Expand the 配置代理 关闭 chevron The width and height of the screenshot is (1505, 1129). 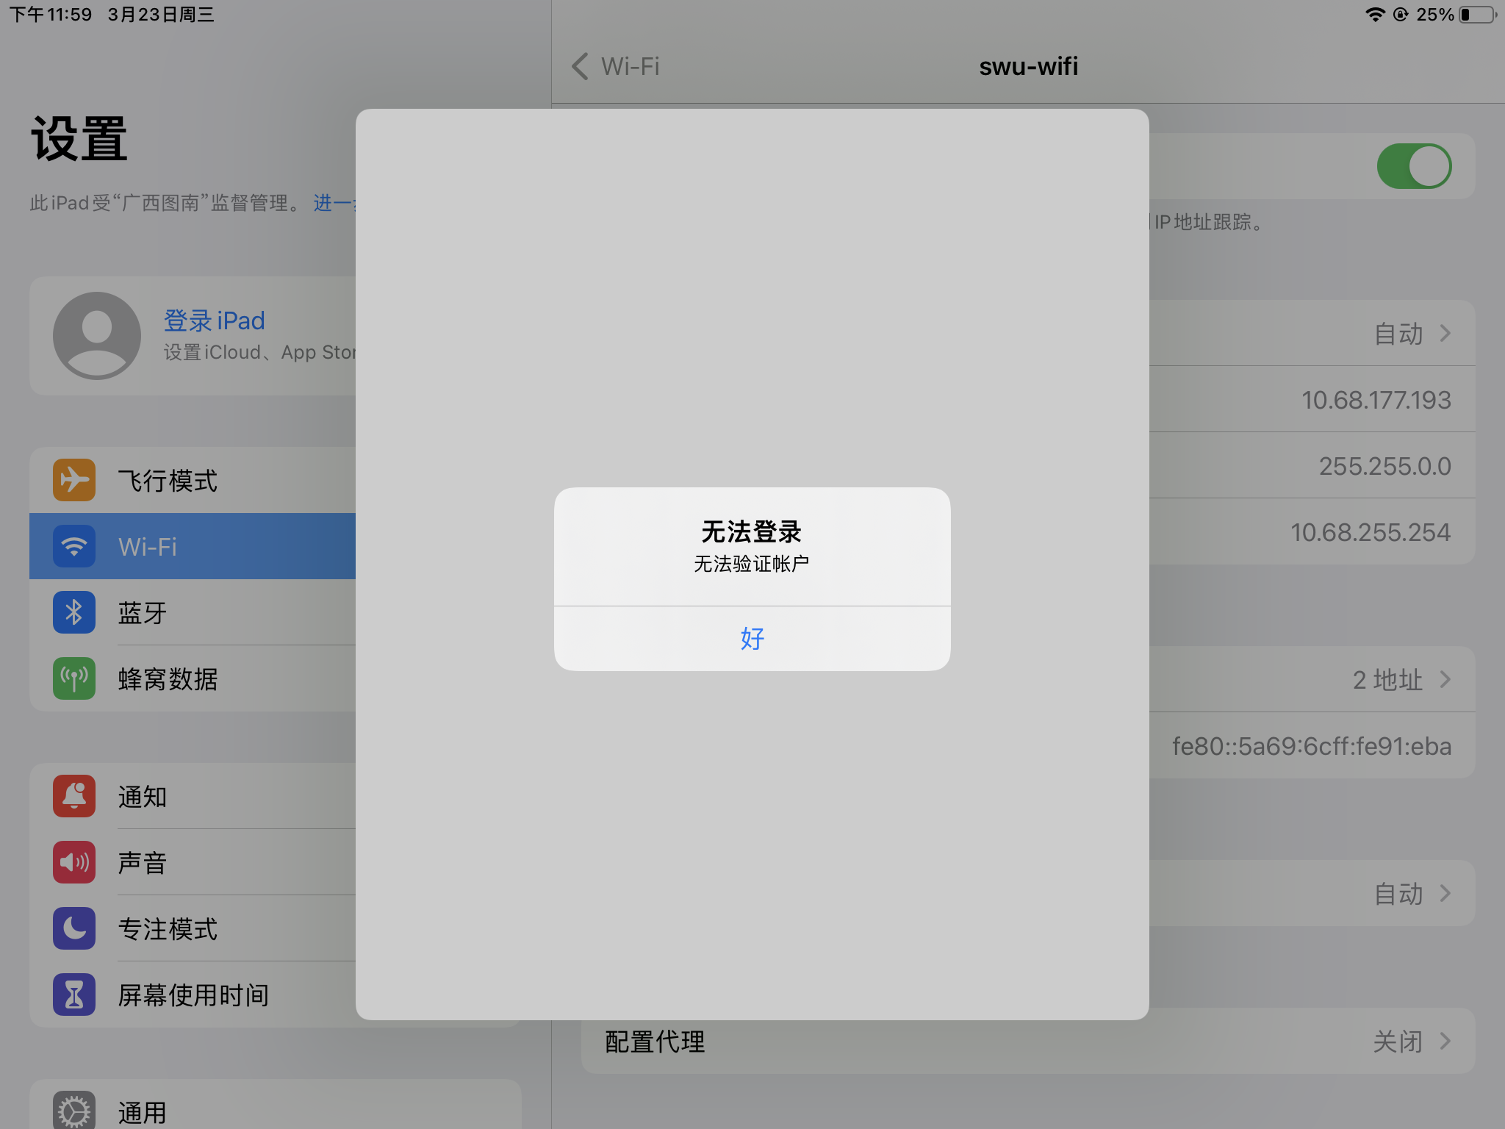pos(1445,1041)
